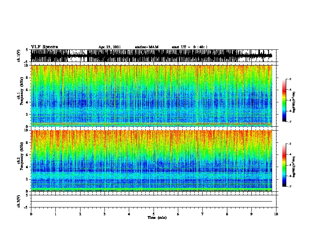311x240 pixels.
Task: Click the "6" kHz tick on ch.2 frequency axis
Action: 28,155
